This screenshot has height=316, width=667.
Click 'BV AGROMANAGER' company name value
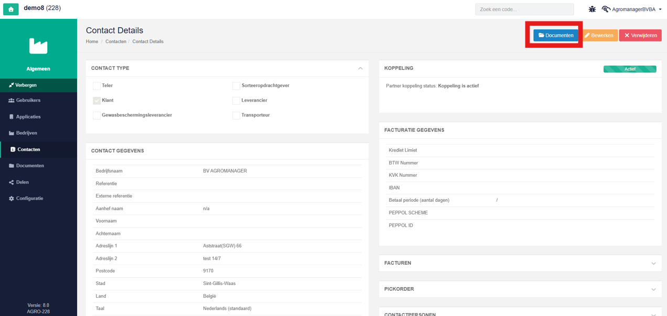pyautogui.click(x=225, y=171)
